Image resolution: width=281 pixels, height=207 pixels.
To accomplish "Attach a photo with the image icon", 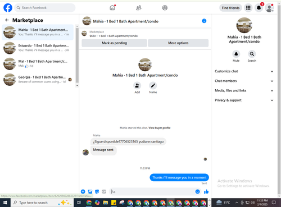I will (90, 191).
